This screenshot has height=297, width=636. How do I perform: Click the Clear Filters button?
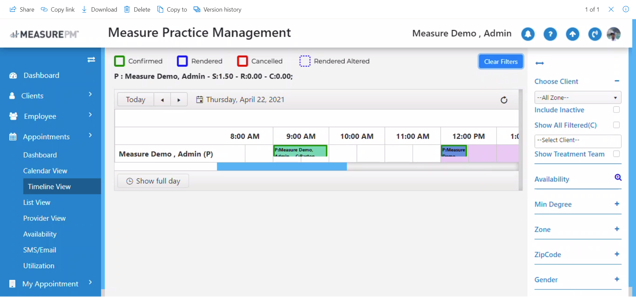501,62
